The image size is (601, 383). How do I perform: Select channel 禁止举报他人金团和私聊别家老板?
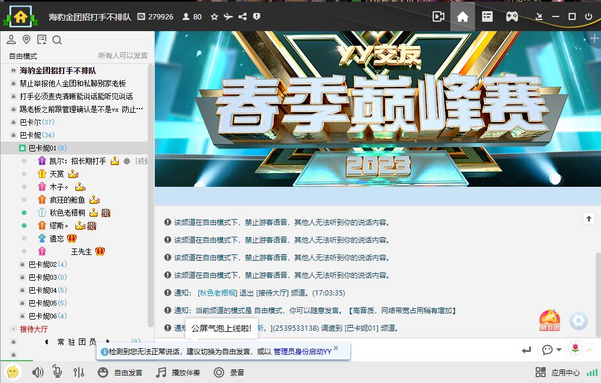pos(73,83)
